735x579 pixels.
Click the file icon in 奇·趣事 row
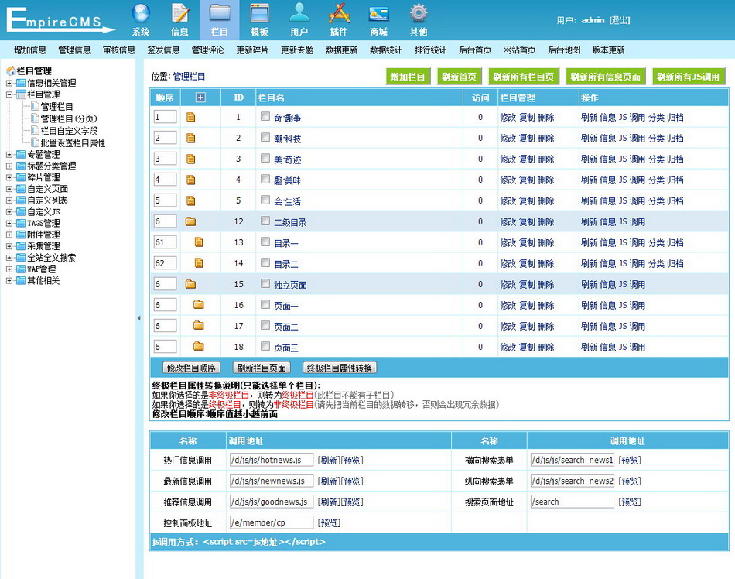pos(191,117)
